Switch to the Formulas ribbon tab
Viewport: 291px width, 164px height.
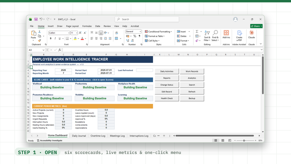pos(87,26)
